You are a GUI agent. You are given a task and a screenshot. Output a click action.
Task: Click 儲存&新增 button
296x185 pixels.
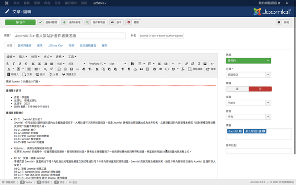(x=72, y=22)
